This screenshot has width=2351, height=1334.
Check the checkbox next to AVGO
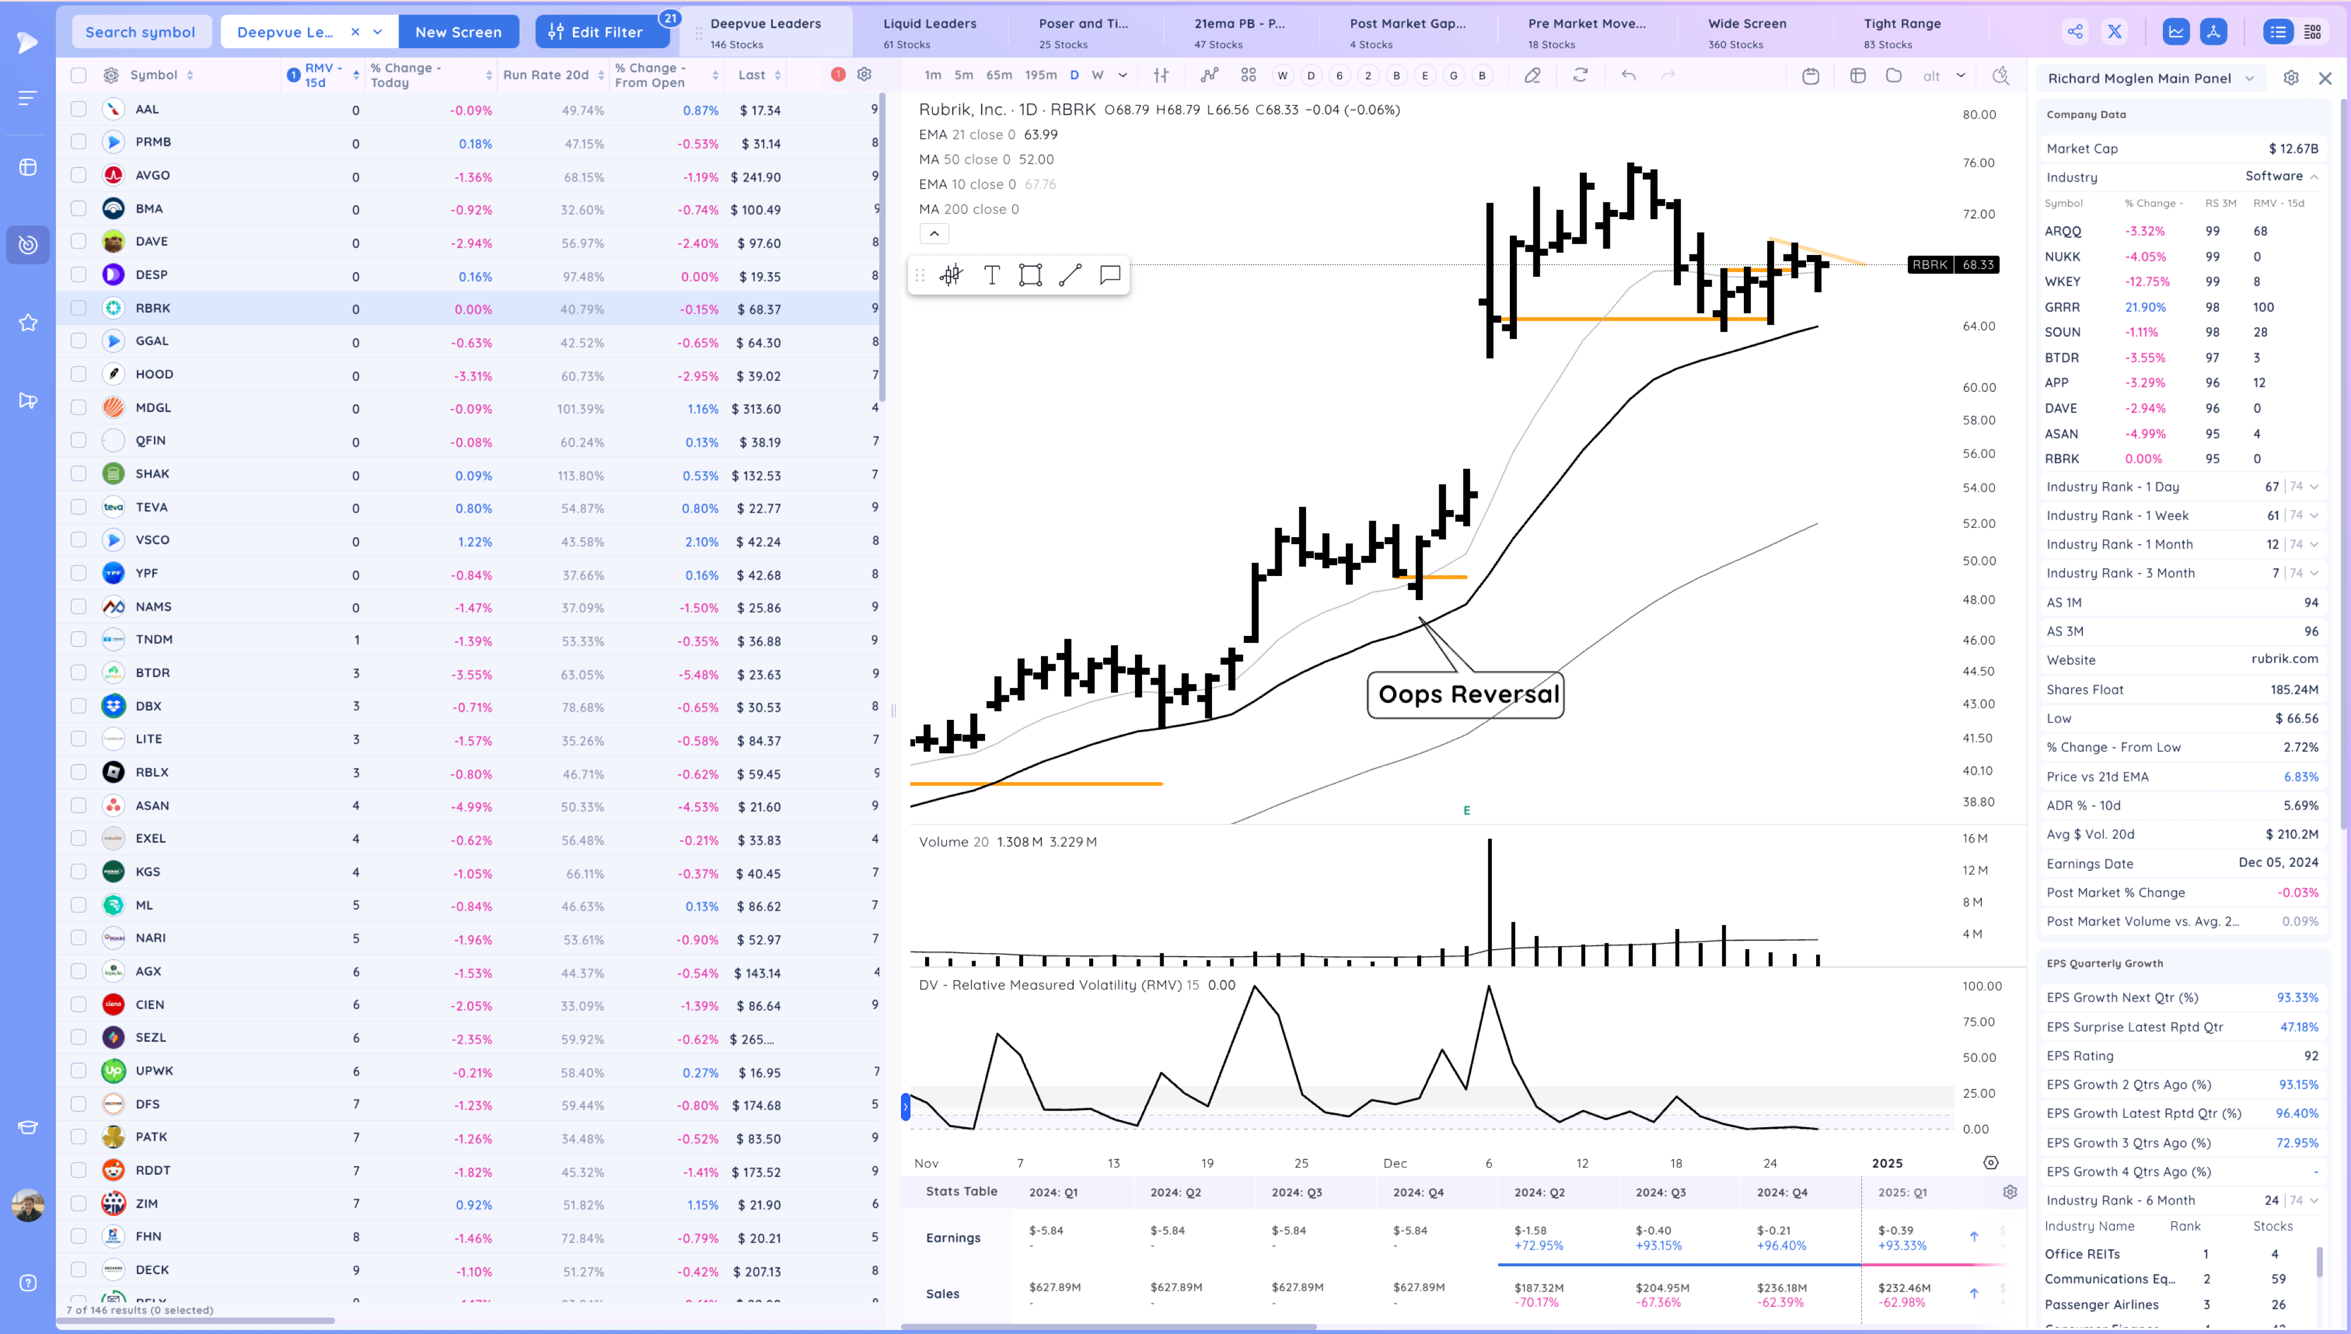79,175
